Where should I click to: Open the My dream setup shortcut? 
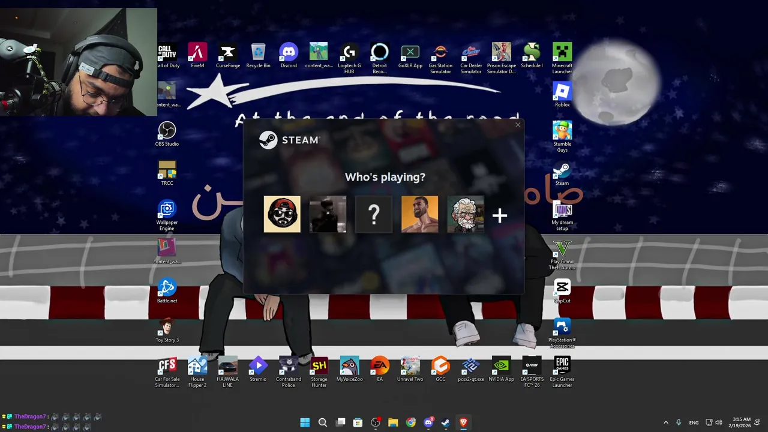click(562, 215)
